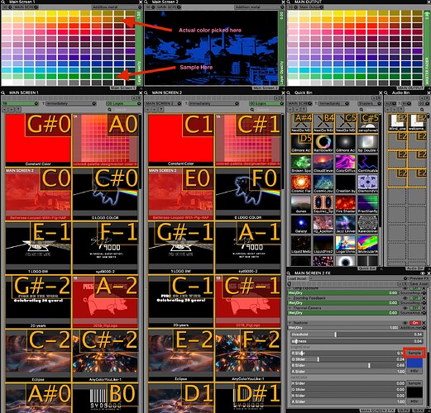Screen dimensions: 431x413
Task: Toggle eye icon for Zooming Feedback effect
Action: click(x=405, y=298)
